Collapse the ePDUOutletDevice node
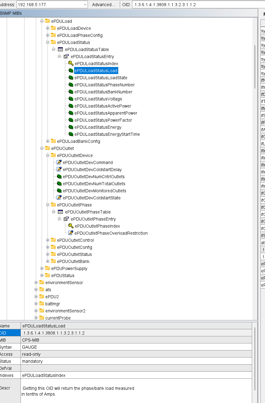The image size is (265, 403). point(47,155)
